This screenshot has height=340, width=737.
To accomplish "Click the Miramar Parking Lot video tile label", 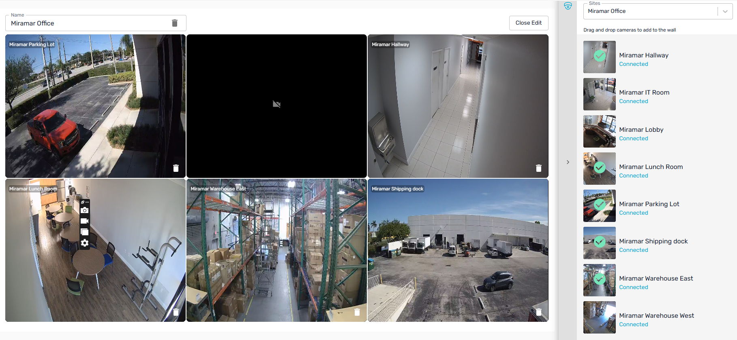I will click(32, 44).
